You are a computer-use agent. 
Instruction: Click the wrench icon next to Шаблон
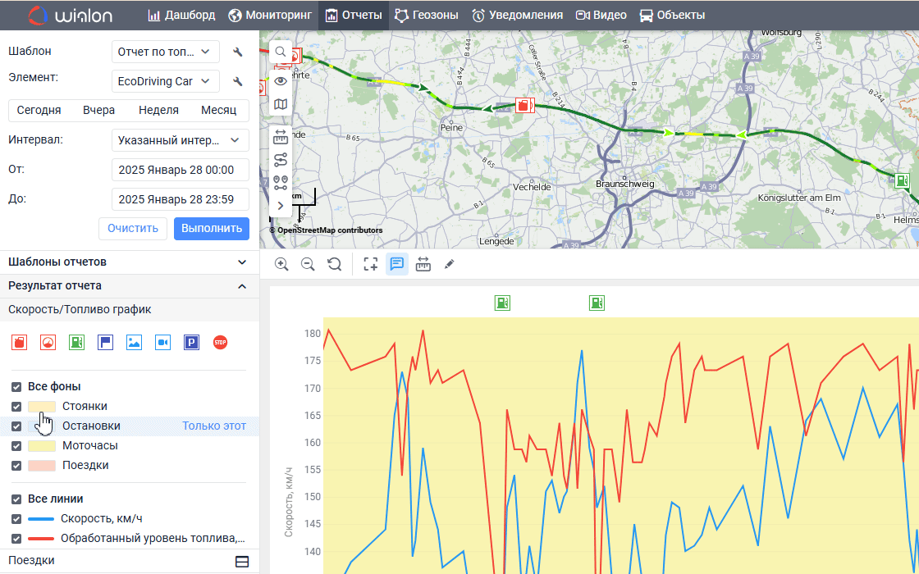237,52
